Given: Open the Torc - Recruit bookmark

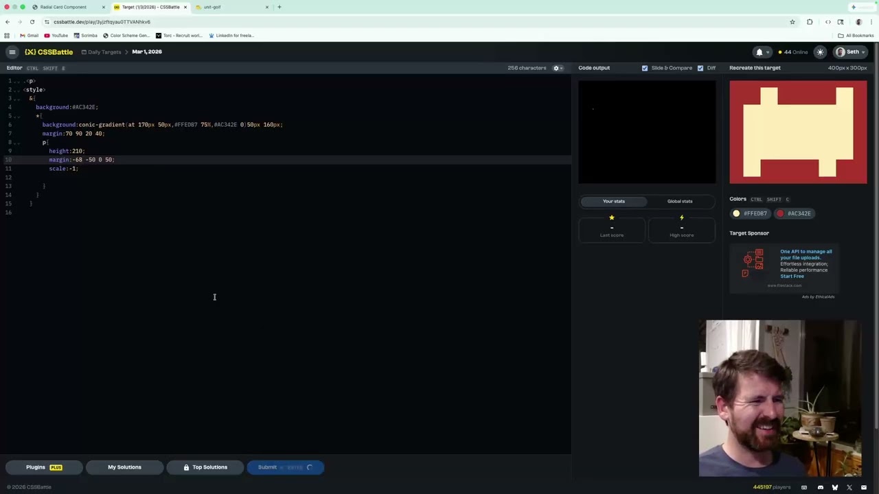Looking at the screenshot, I should [179, 36].
